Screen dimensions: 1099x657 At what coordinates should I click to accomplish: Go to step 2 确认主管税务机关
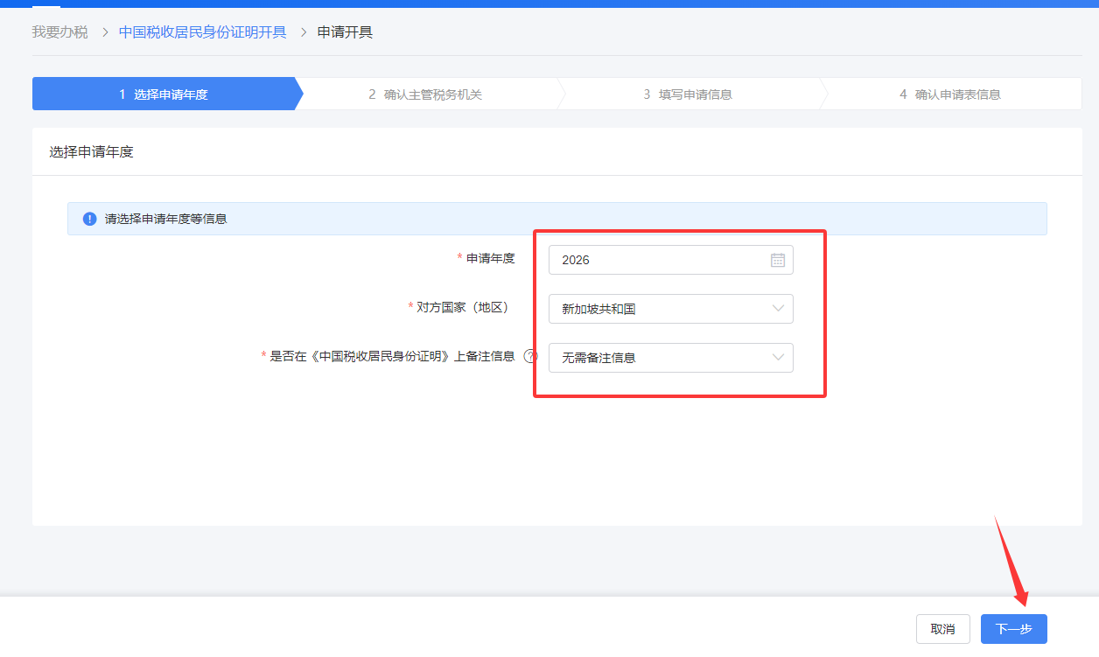coord(425,94)
